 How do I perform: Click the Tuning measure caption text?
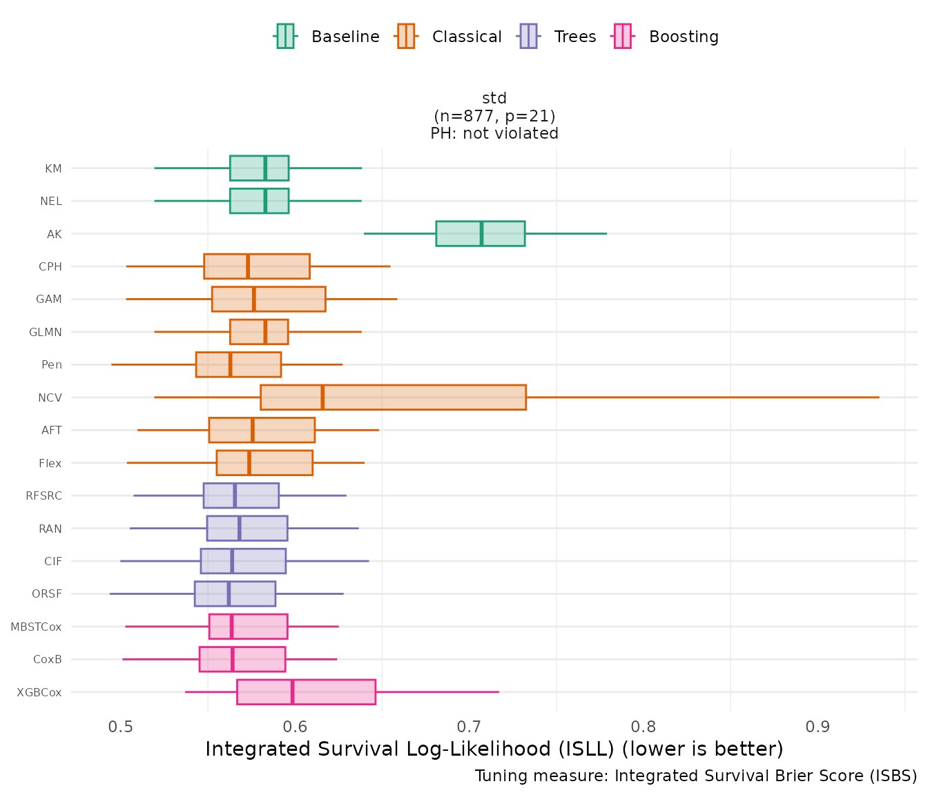pyautogui.click(x=695, y=776)
